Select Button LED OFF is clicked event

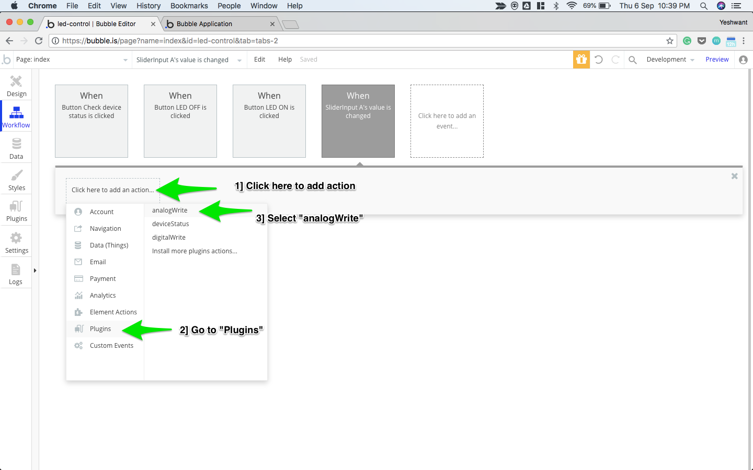pyautogui.click(x=180, y=121)
